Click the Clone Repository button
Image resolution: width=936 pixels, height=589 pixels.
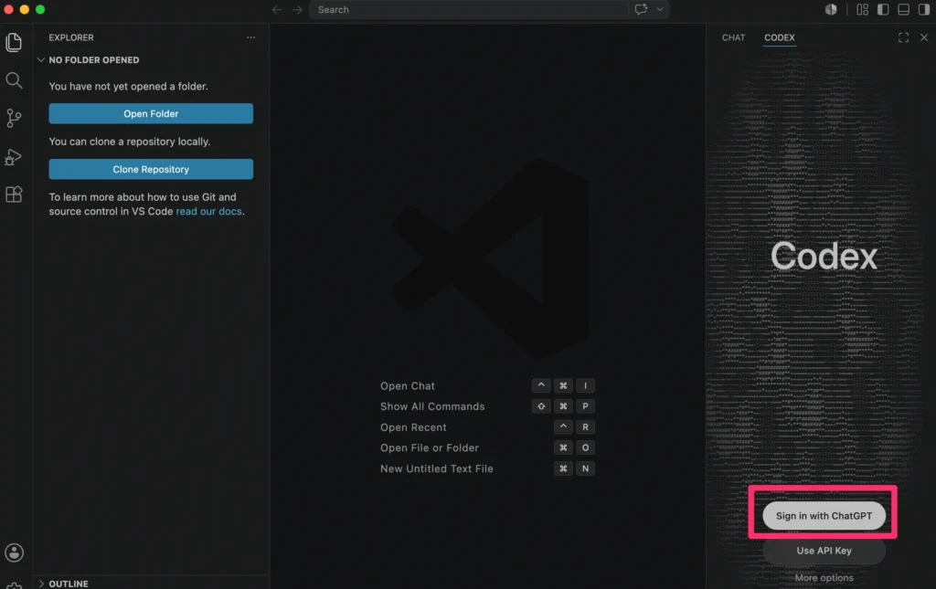click(x=151, y=169)
